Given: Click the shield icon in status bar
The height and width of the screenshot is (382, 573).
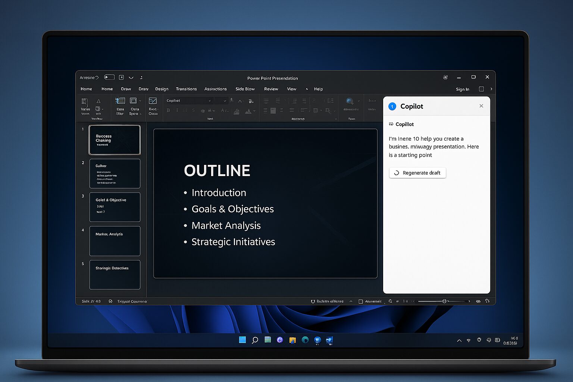Looking at the screenshot, I should (x=313, y=301).
